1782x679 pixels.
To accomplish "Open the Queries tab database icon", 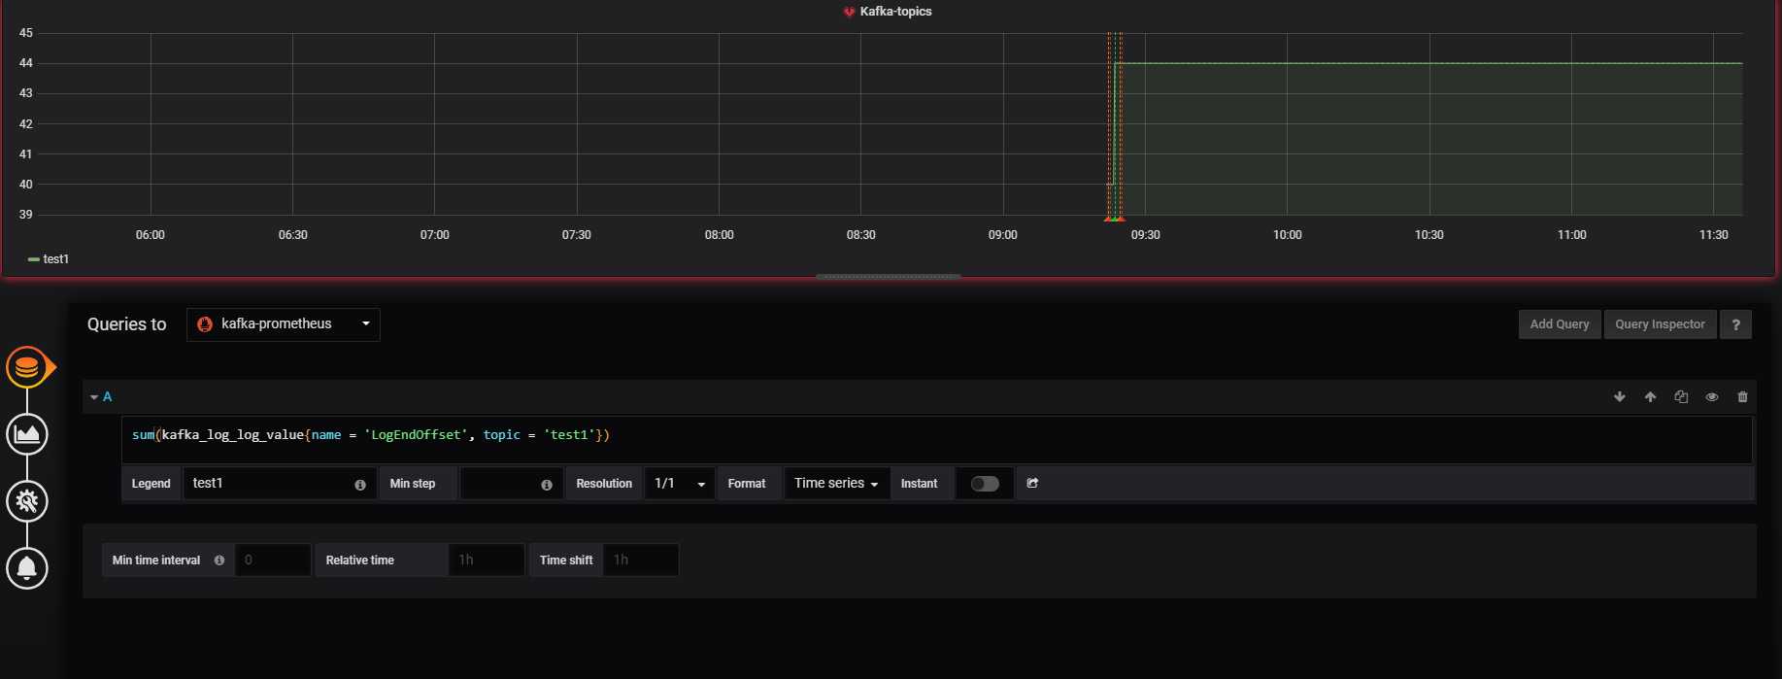I will tap(27, 367).
